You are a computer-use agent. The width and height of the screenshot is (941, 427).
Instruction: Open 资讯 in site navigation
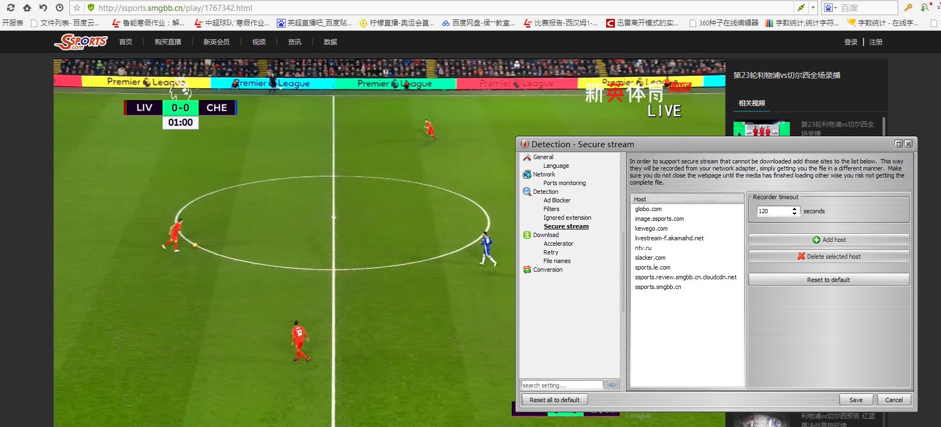coord(295,42)
